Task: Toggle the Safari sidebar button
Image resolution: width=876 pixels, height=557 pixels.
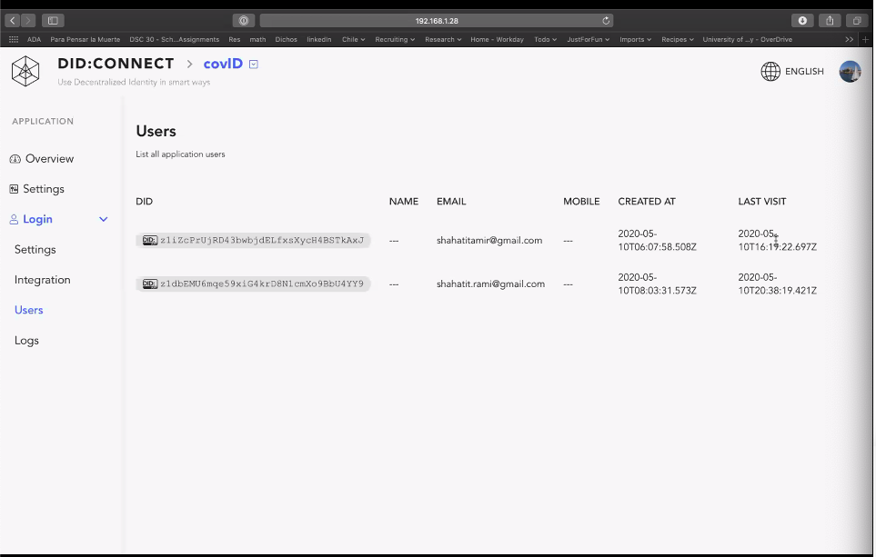Action: [x=53, y=20]
